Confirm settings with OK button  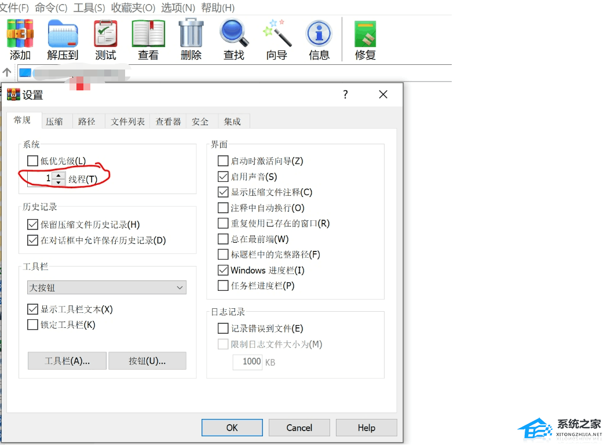[x=232, y=428]
